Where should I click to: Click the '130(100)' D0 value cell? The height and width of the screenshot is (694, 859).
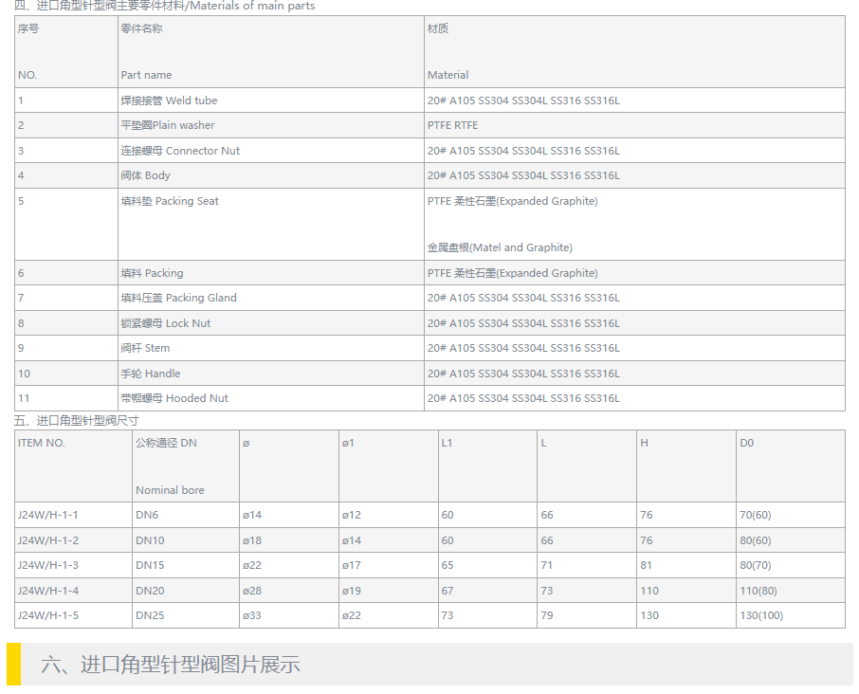point(761,615)
